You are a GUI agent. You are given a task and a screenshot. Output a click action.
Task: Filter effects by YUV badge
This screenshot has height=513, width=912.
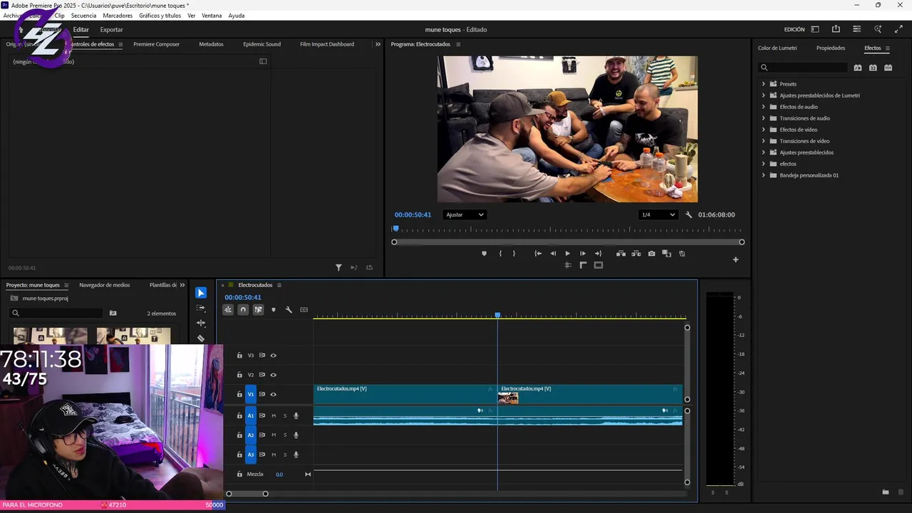888,68
